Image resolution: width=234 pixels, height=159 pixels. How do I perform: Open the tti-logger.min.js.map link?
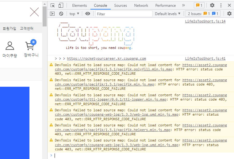(x=110, y=100)
